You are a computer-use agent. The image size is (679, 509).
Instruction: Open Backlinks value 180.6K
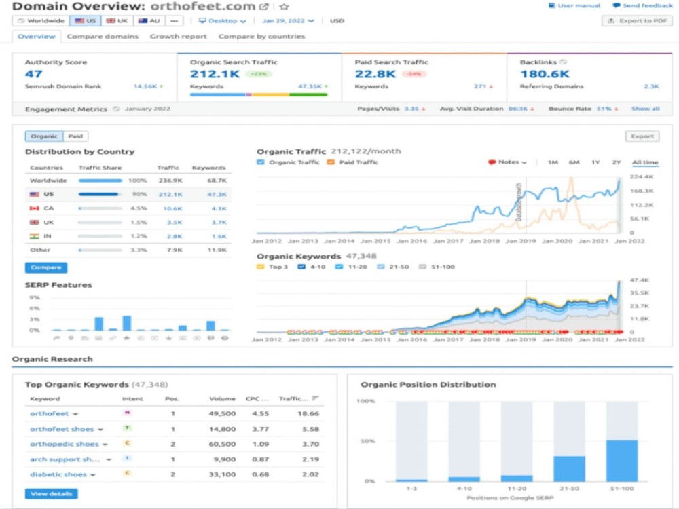click(545, 74)
